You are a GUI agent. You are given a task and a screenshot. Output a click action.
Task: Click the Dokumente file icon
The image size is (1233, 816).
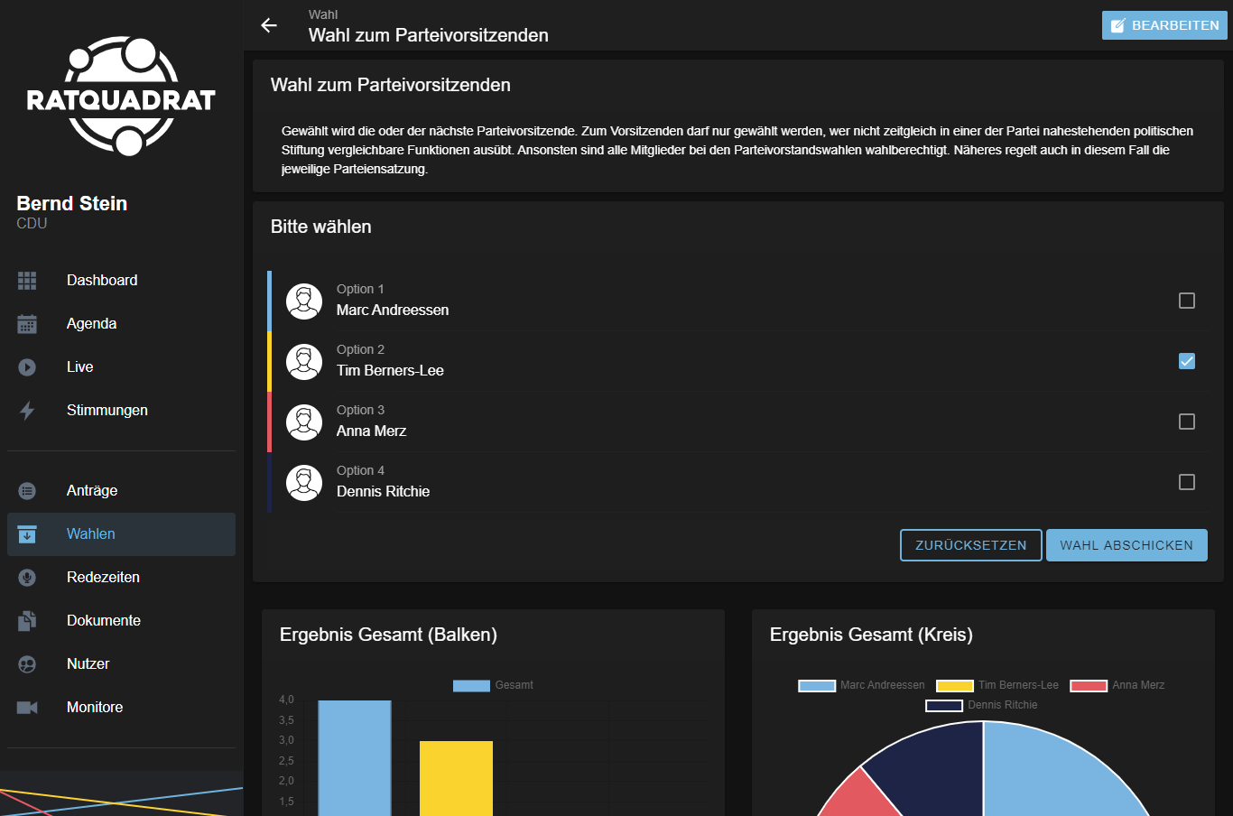click(27, 621)
